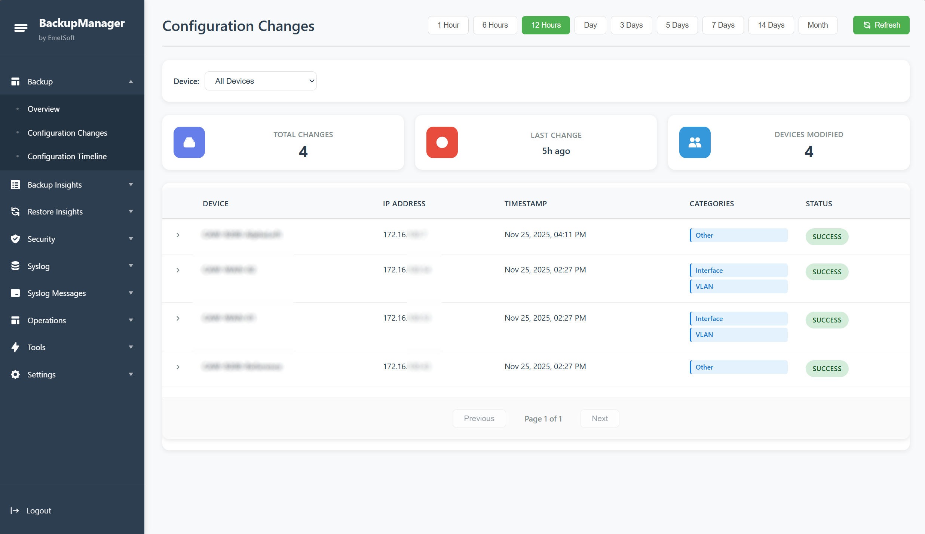
Task: Open Configuration Changes in sidebar
Action: [x=67, y=133]
